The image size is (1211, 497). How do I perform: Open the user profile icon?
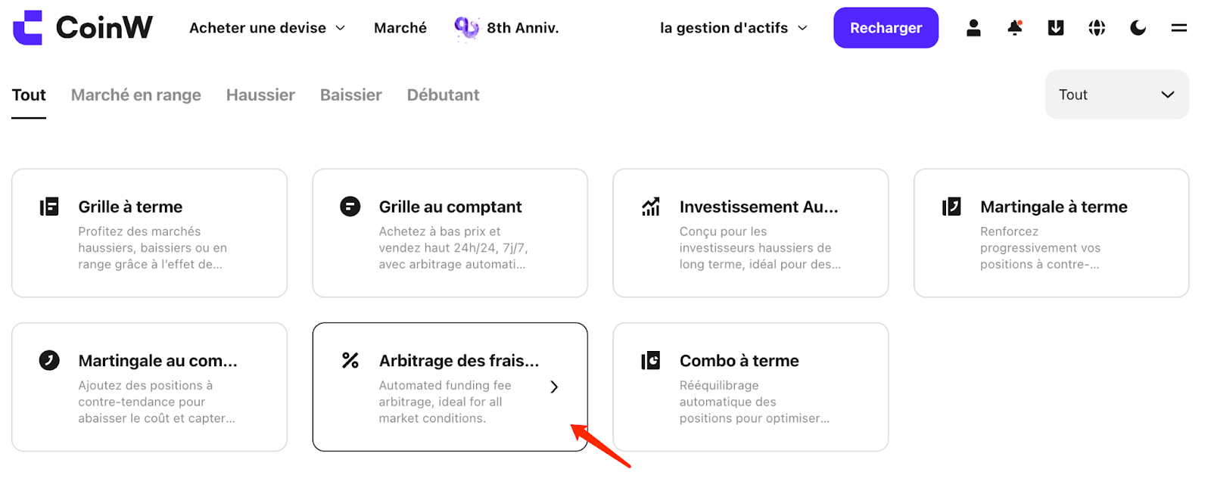[x=973, y=28]
